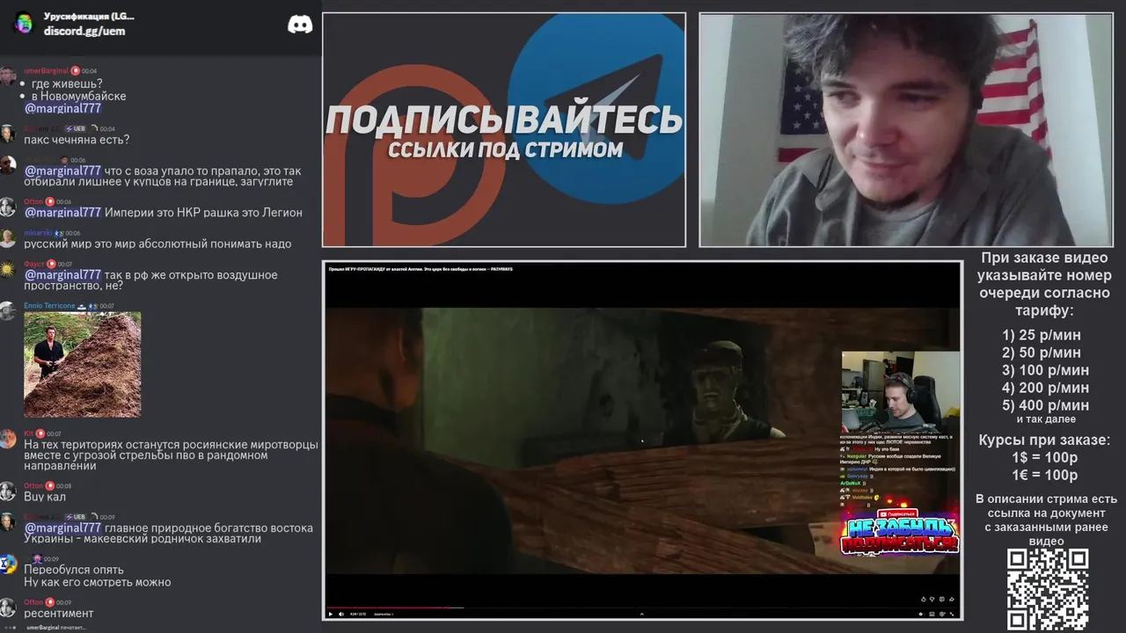Select the inner video's streamer webcam overlay

point(901,392)
